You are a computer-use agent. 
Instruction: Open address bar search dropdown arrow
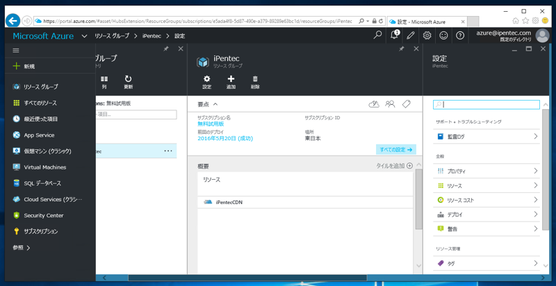(368, 22)
